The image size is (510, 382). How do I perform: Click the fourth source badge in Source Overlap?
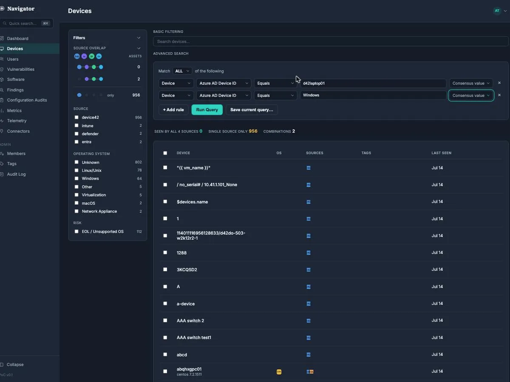pyautogui.click(x=99, y=56)
